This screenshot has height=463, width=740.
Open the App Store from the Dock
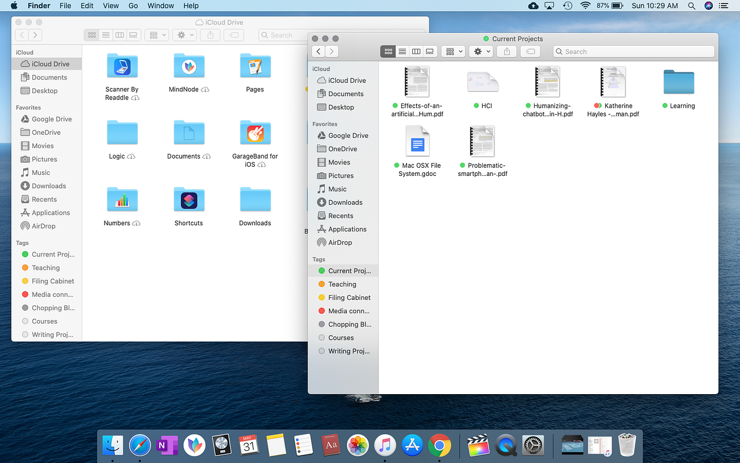[x=412, y=445]
